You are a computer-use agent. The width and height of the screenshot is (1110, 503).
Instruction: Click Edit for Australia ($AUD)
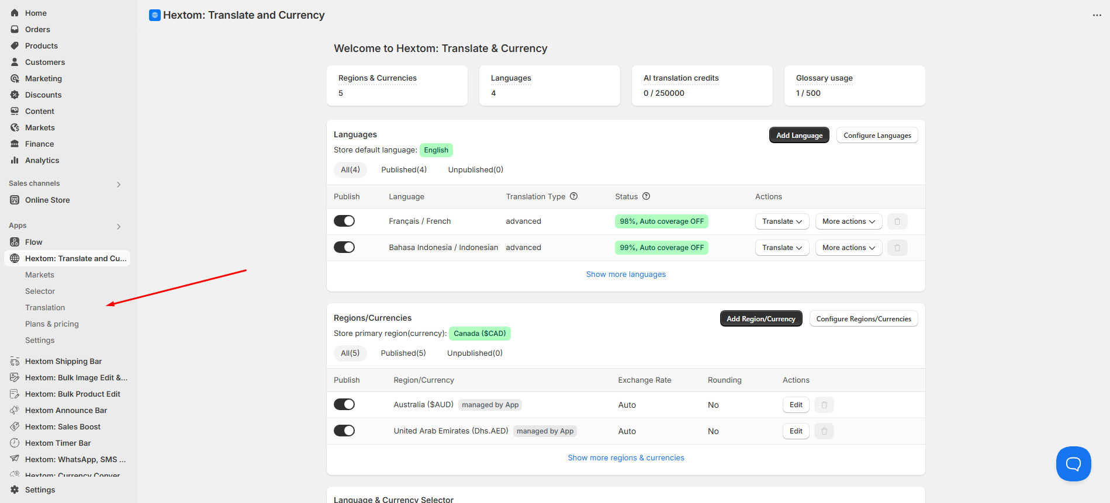point(796,405)
